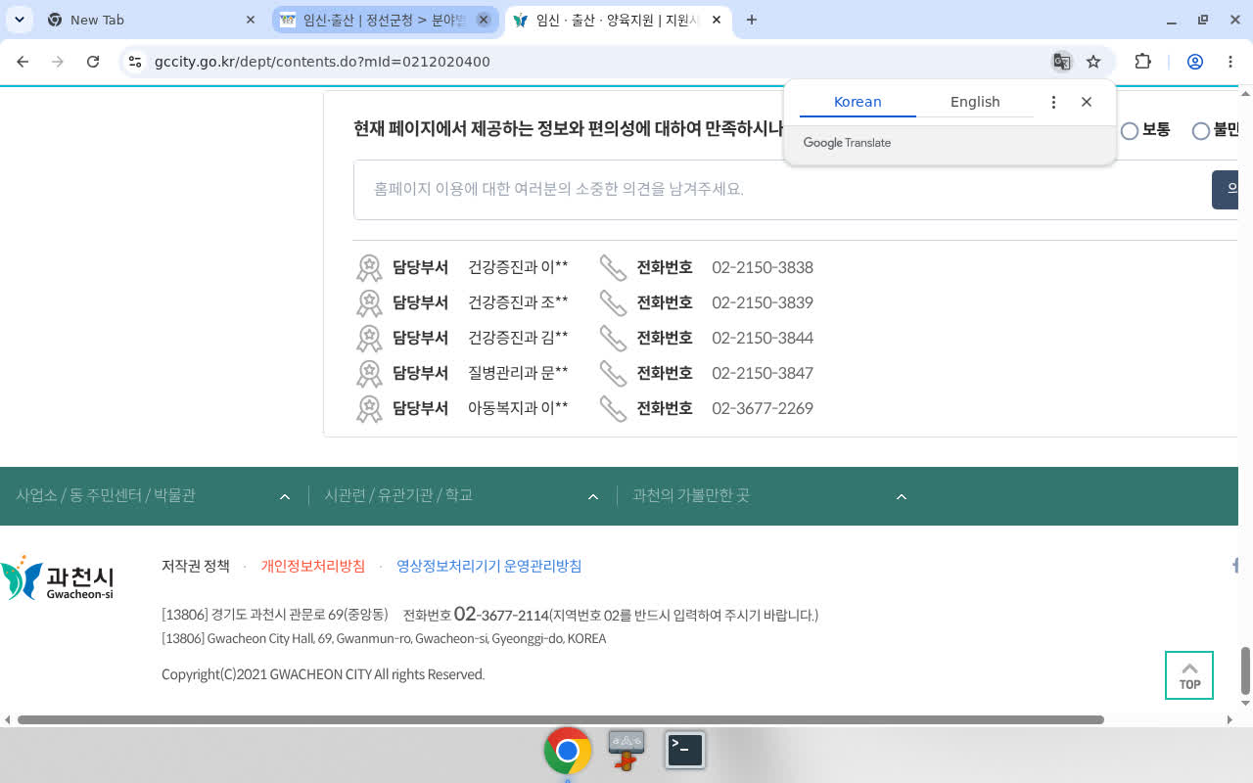Open the 저작권 정책 link
This screenshot has height=783, width=1253.
[196, 566]
